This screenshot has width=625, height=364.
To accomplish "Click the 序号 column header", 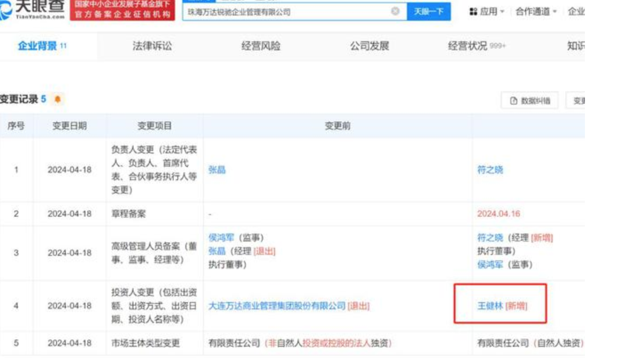I will (16, 126).
